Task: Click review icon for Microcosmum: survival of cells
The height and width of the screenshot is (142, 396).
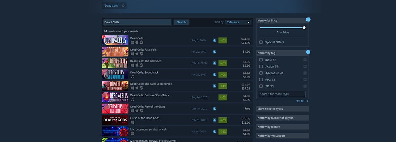Action: [x=214, y=131]
